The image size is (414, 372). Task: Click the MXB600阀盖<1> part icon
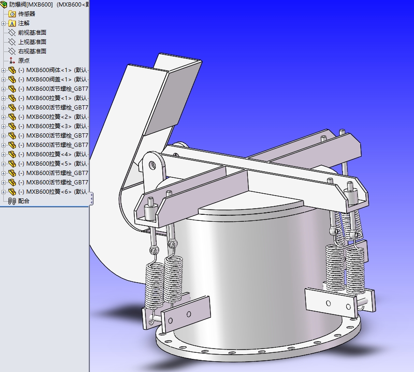tap(12, 80)
